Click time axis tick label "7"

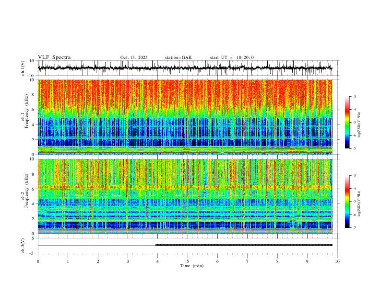(x=248, y=261)
